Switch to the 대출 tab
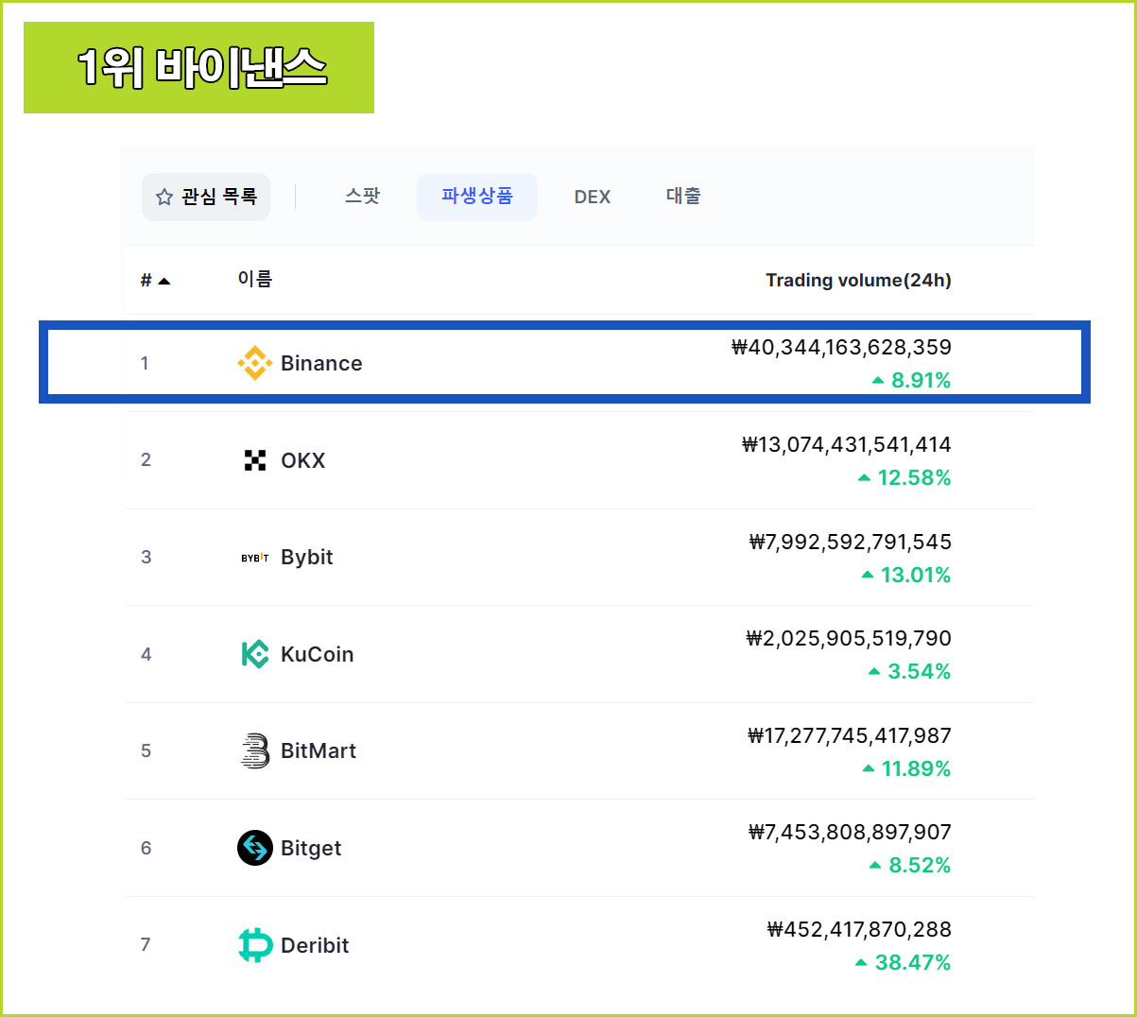The image size is (1137, 1017). point(683,196)
